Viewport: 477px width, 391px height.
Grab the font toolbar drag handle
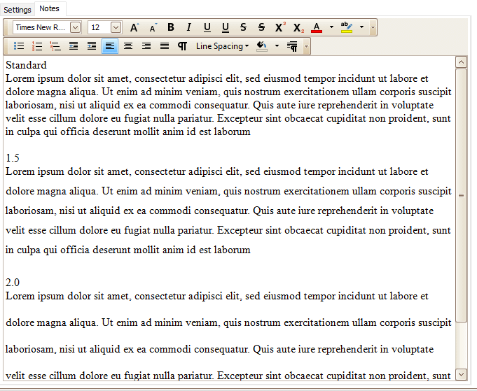point(6,28)
